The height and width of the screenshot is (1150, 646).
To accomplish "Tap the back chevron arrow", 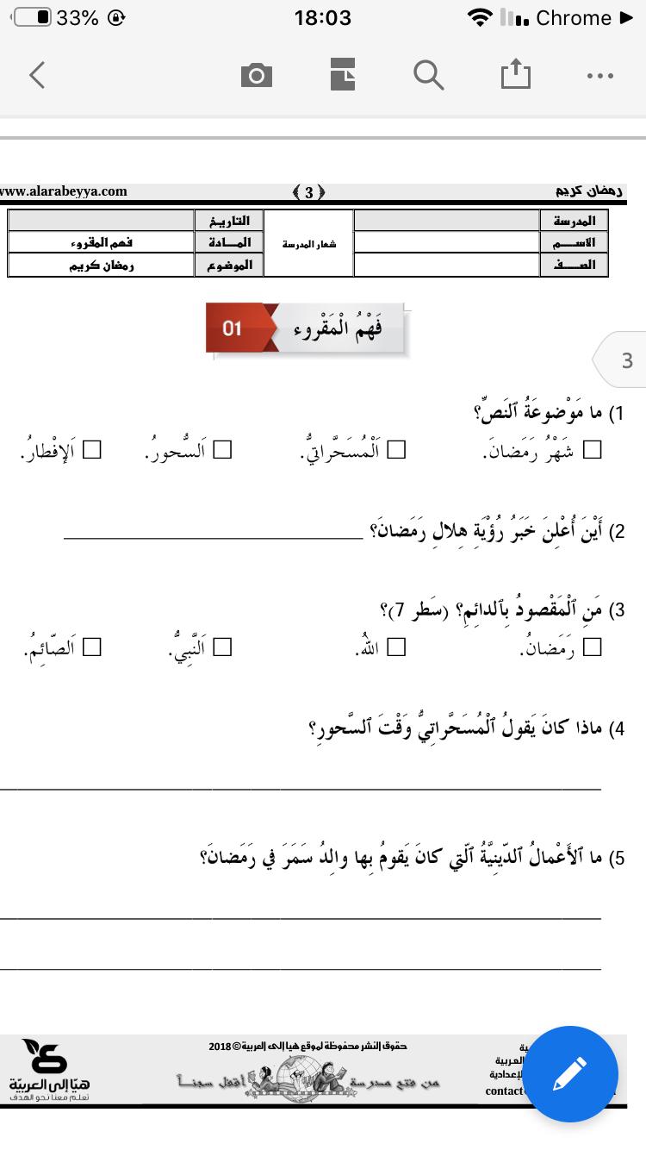I will pyautogui.click(x=37, y=76).
